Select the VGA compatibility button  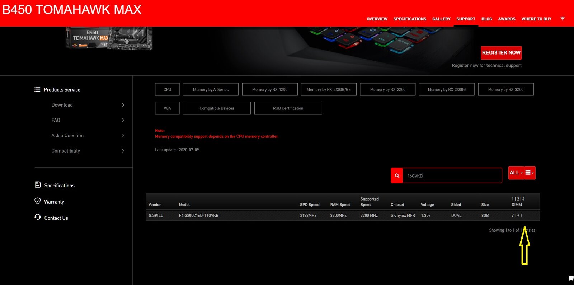pyautogui.click(x=167, y=108)
